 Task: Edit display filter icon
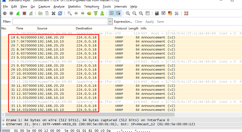click(x=163, y=13)
